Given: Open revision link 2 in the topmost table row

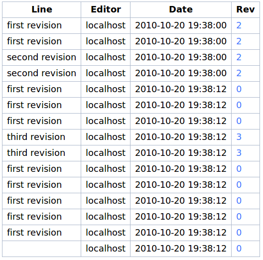Looking at the screenshot, I should (239, 25).
